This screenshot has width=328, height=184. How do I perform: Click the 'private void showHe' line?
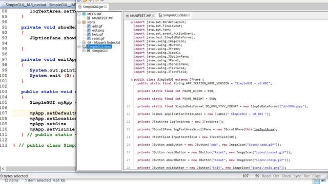coord(48,27)
